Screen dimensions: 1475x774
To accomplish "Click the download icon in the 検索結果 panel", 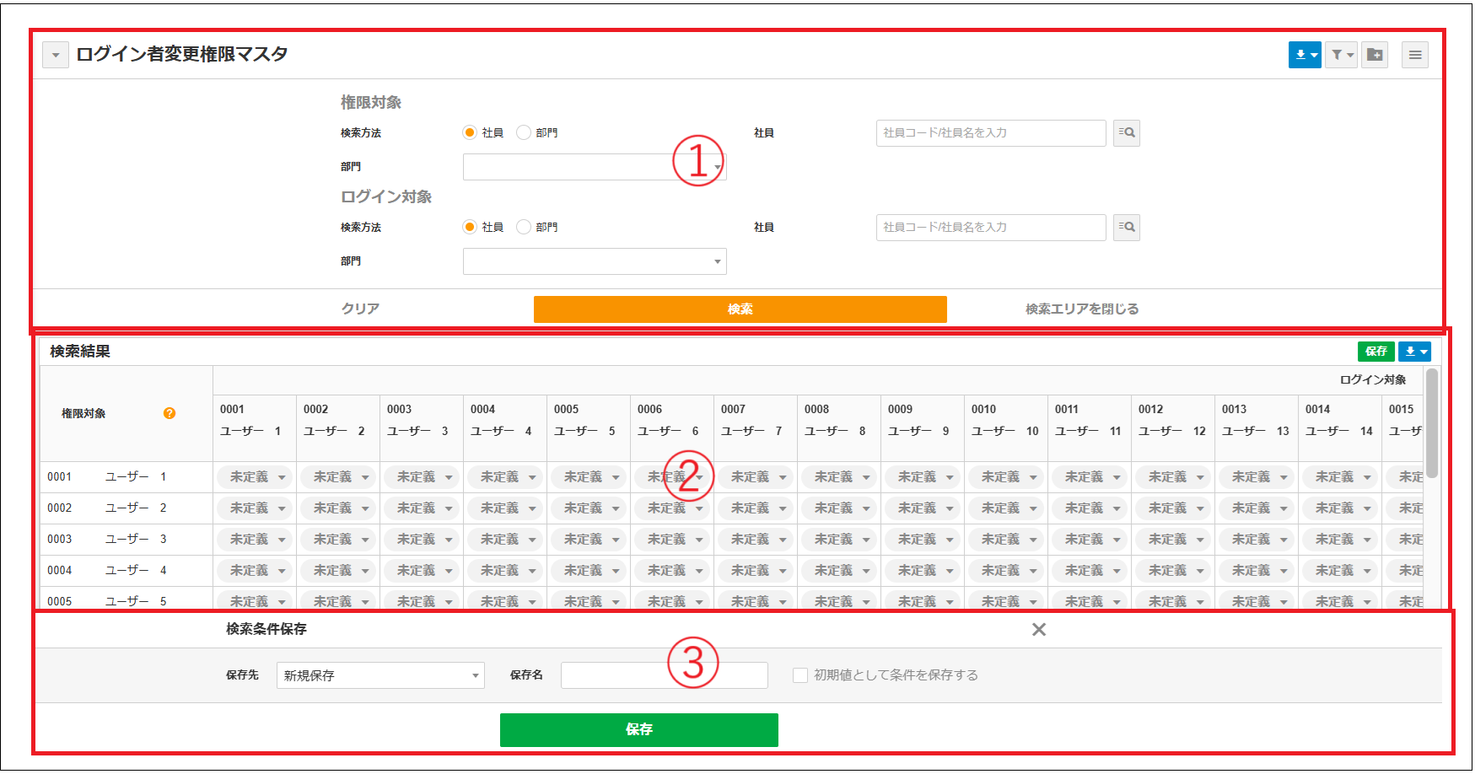I will (x=1415, y=351).
